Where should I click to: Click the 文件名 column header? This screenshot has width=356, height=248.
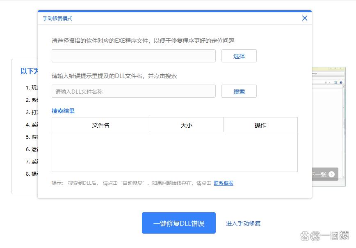tap(101, 125)
